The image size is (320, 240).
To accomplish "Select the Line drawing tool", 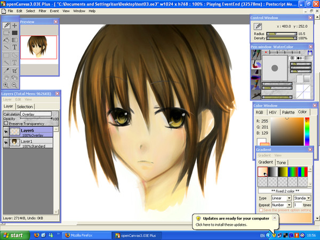I will tap(6, 47).
